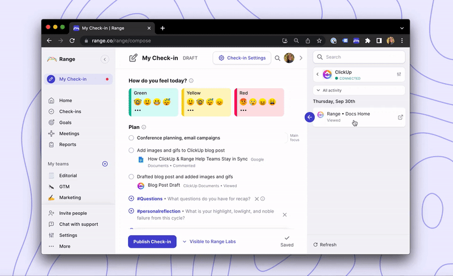Select the Red mood card
The width and height of the screenshot is (453, 276).
tap(259, 102)
